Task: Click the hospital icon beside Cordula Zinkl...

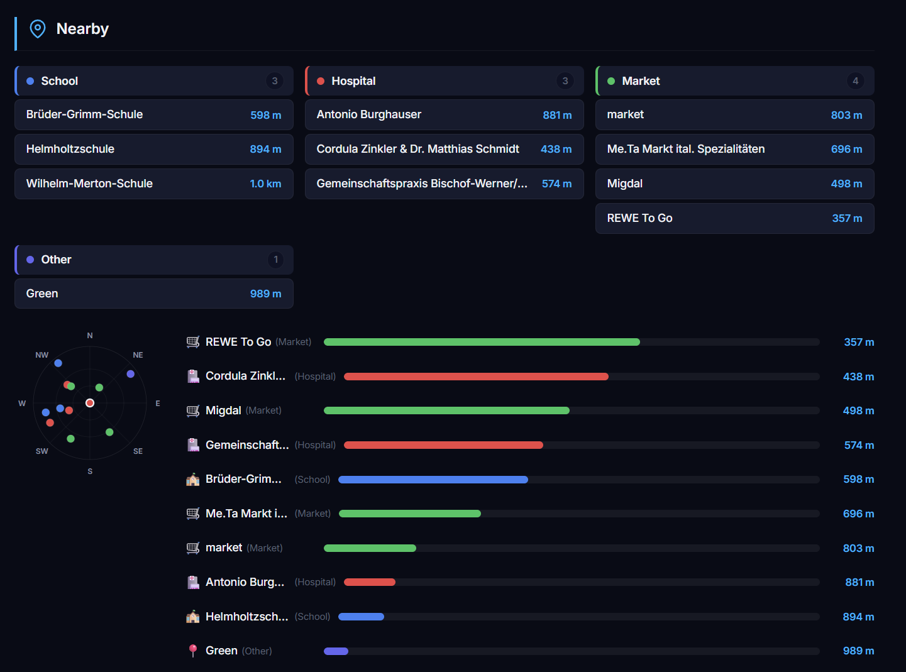Action: tap(193, 377)
